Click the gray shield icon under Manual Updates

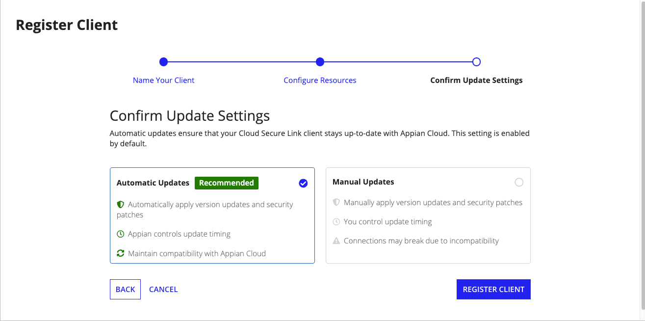click(336, 202)
